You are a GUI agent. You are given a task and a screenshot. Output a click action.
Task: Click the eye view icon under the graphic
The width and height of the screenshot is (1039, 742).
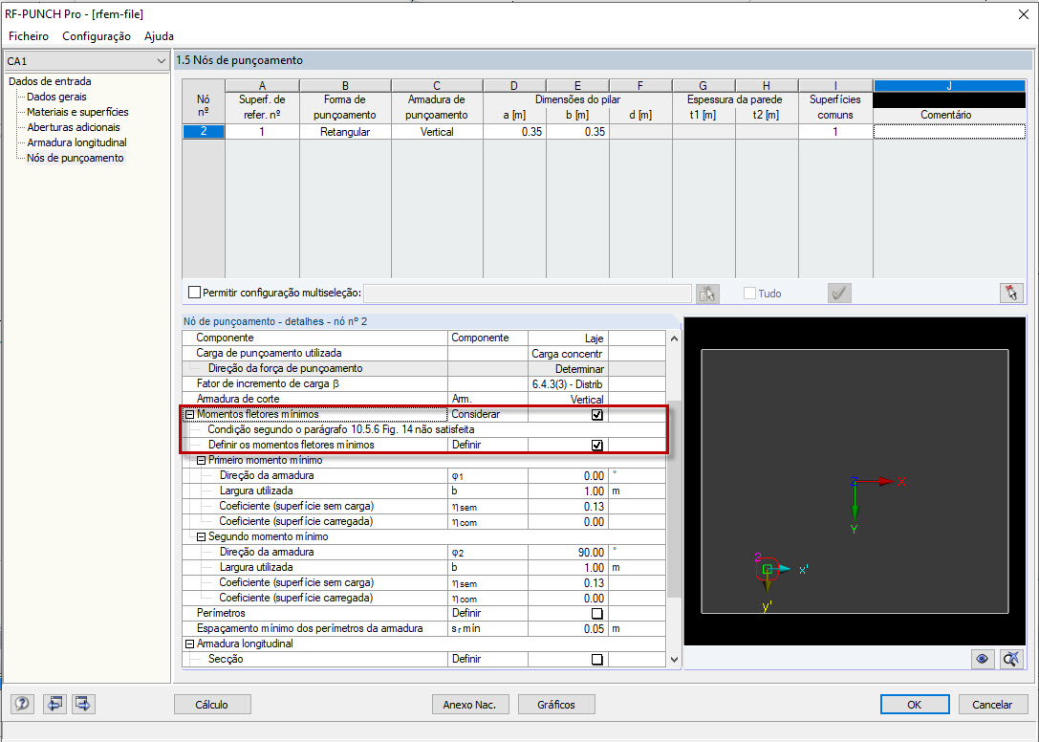coord(982,659)
